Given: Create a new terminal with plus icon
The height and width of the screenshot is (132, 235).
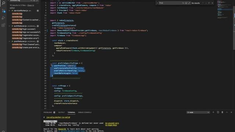Looking at the screenshot, I should click(213, 112).
